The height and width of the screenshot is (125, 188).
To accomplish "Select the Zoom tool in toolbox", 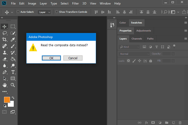I will pos(13,85).
